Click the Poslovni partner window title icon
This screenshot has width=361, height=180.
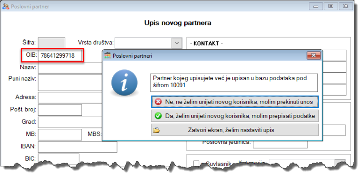coord(6,7)
